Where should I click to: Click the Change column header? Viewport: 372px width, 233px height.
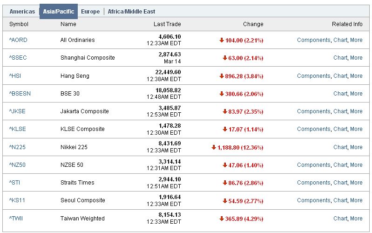click(x=253, y=24)
